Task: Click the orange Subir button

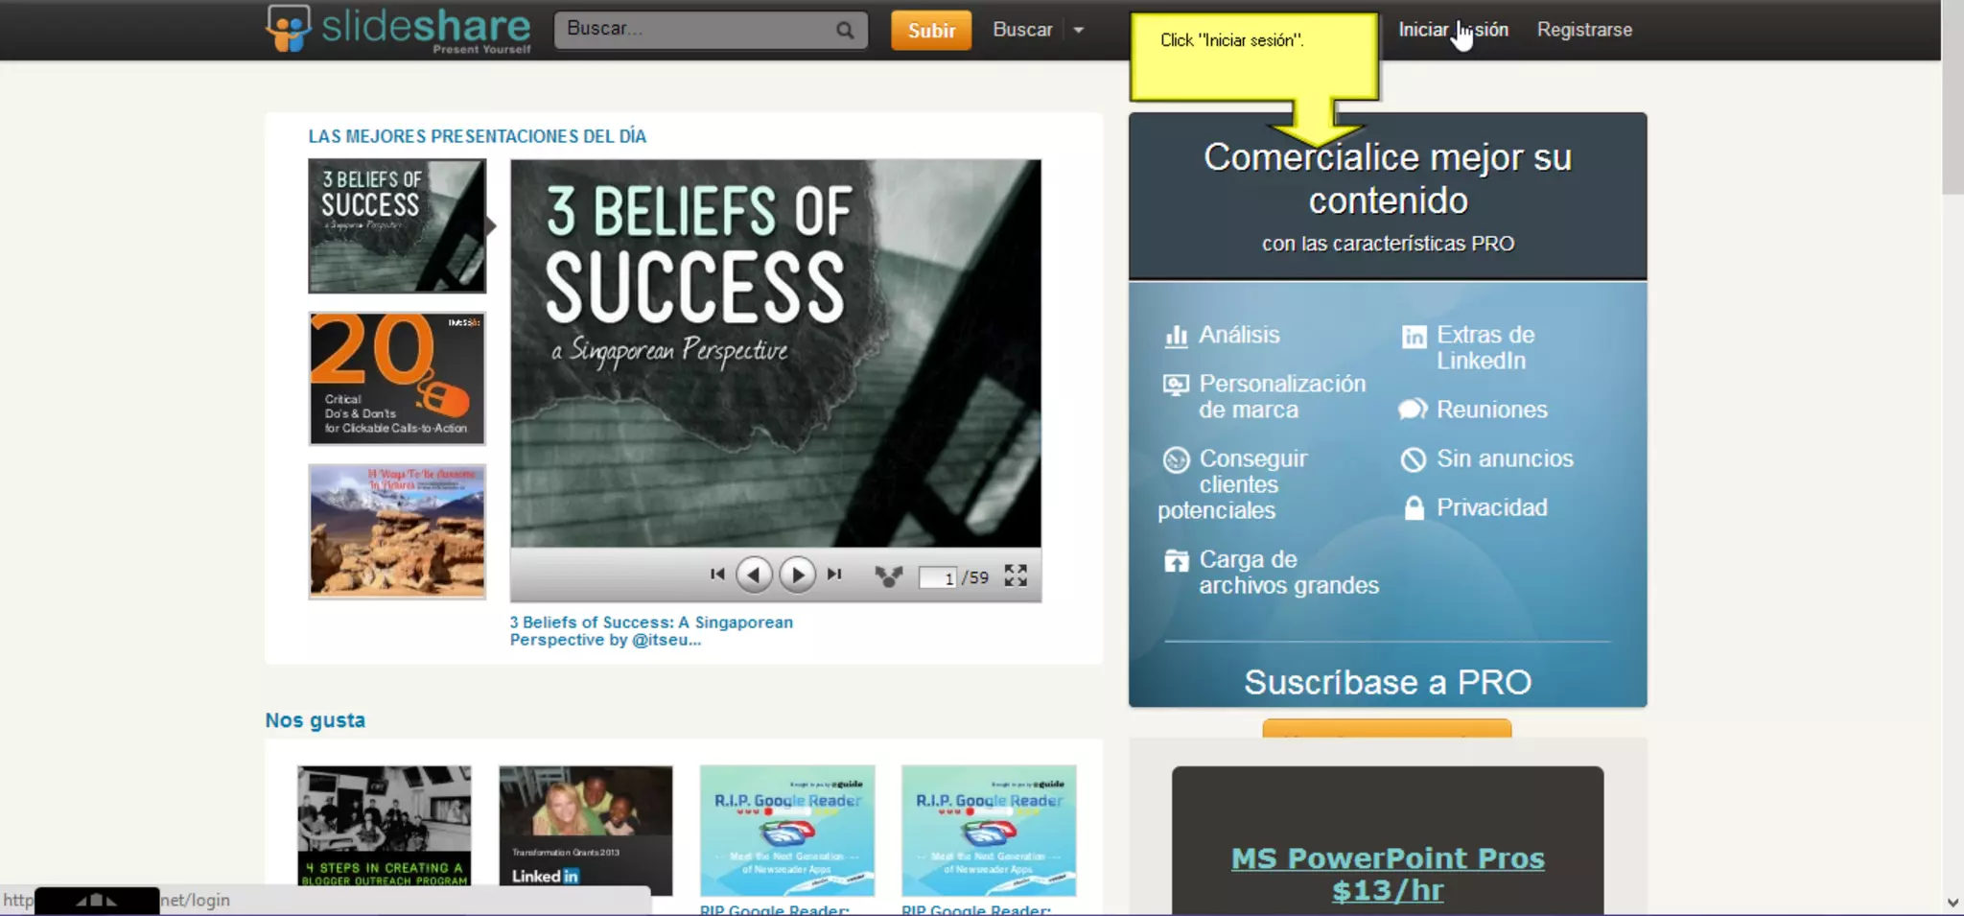Action: 931,30
